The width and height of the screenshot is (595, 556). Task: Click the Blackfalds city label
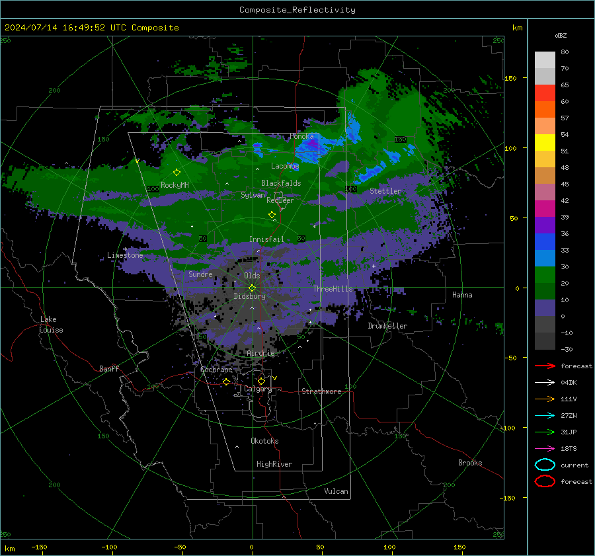[x=281, y=183]
